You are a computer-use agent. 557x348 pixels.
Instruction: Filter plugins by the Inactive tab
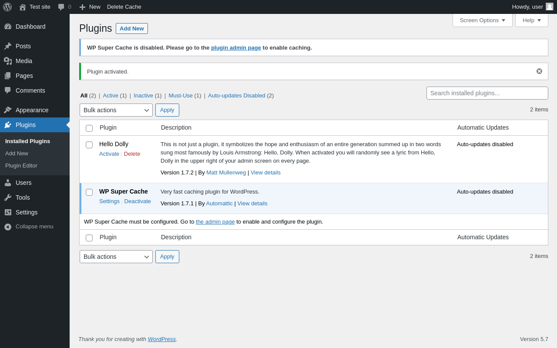[143, 96]
